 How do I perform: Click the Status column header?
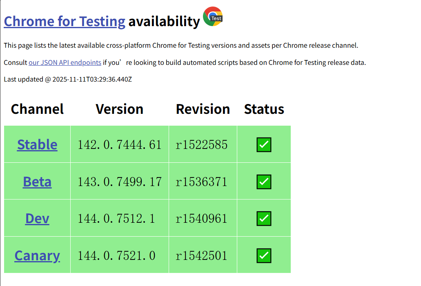264,109
